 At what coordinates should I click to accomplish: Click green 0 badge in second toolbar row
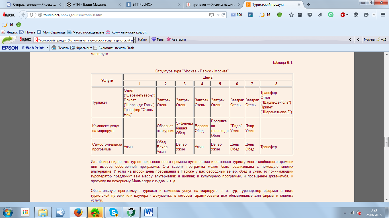click(x=19, y=25)
